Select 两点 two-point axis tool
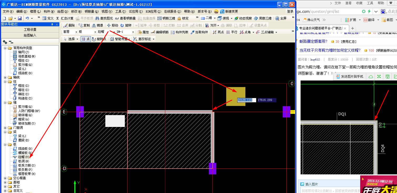The height and width of the screenshot is (193, 397). point(218,32)
